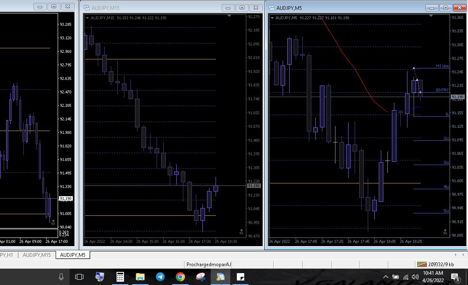Image resolution: width=468 pixels, height=285 pixels.
Task: Click the skull icon in AUDJPY,M15 chart
Action: [241, 232]
